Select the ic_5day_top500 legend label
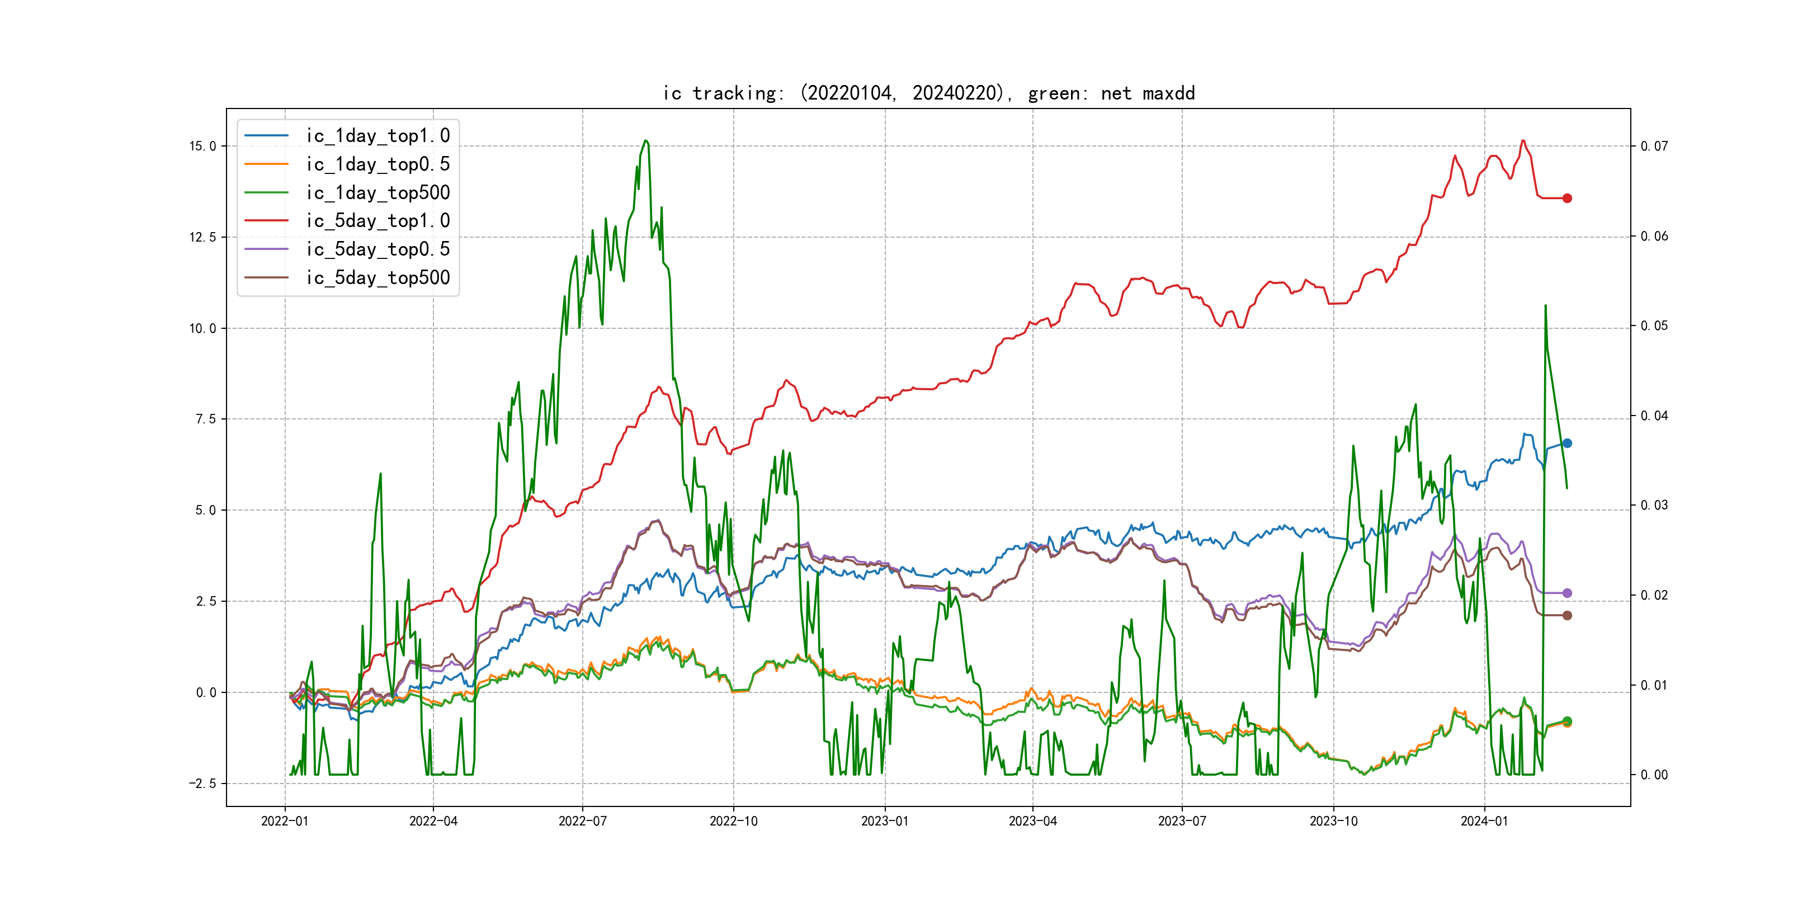This screenshot has width=1812, height=906. (377, 278)
